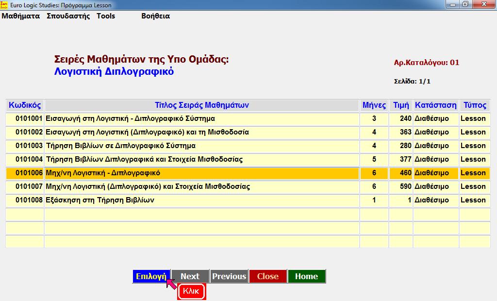Click the Lesson cell of row 0101007
497x301 pixels.
pyautogui.click(x=474, y=186)
